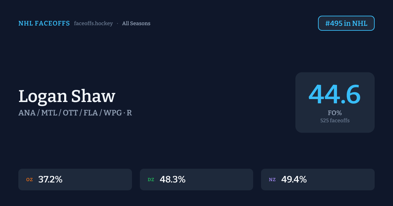Image resolution: width=393 pixels, height=206 pixels.
Task: Select the MTL team abbreviation
Action: (x=49, y=113)
